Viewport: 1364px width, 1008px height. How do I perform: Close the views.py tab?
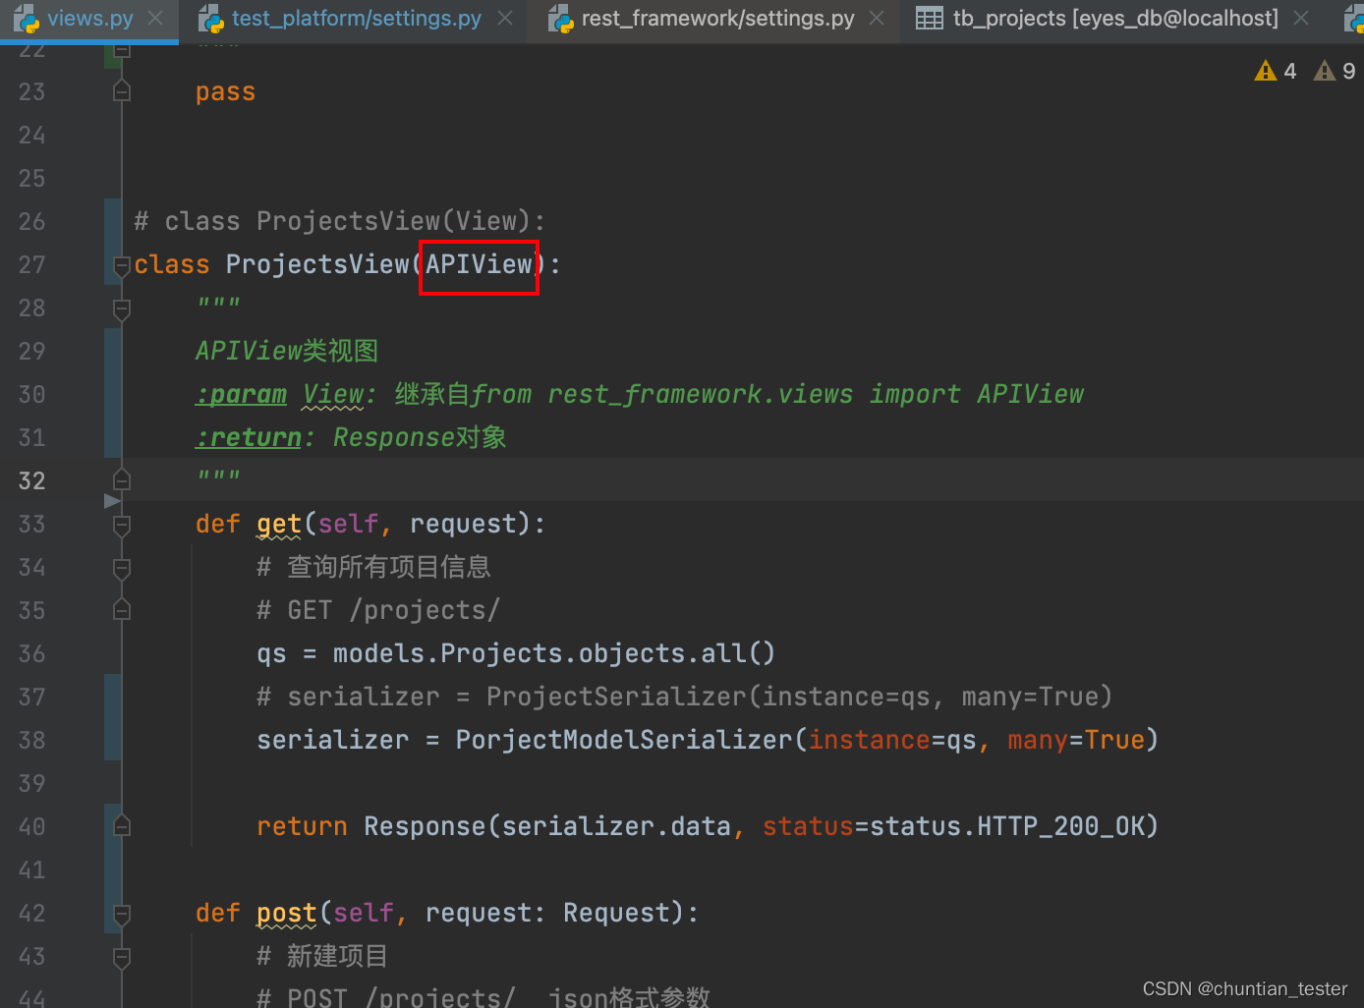153,17
